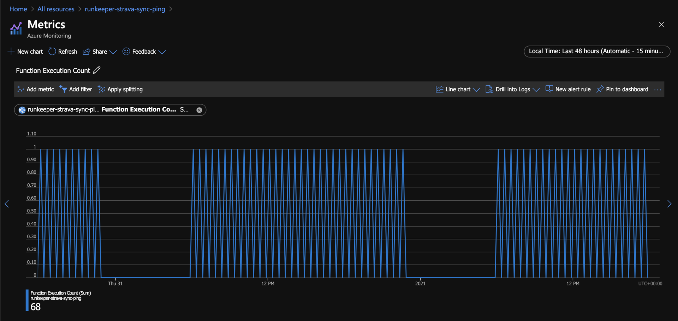Click the Add filter funnel icon
The image size is (678, 321).
tap(63, 89)
